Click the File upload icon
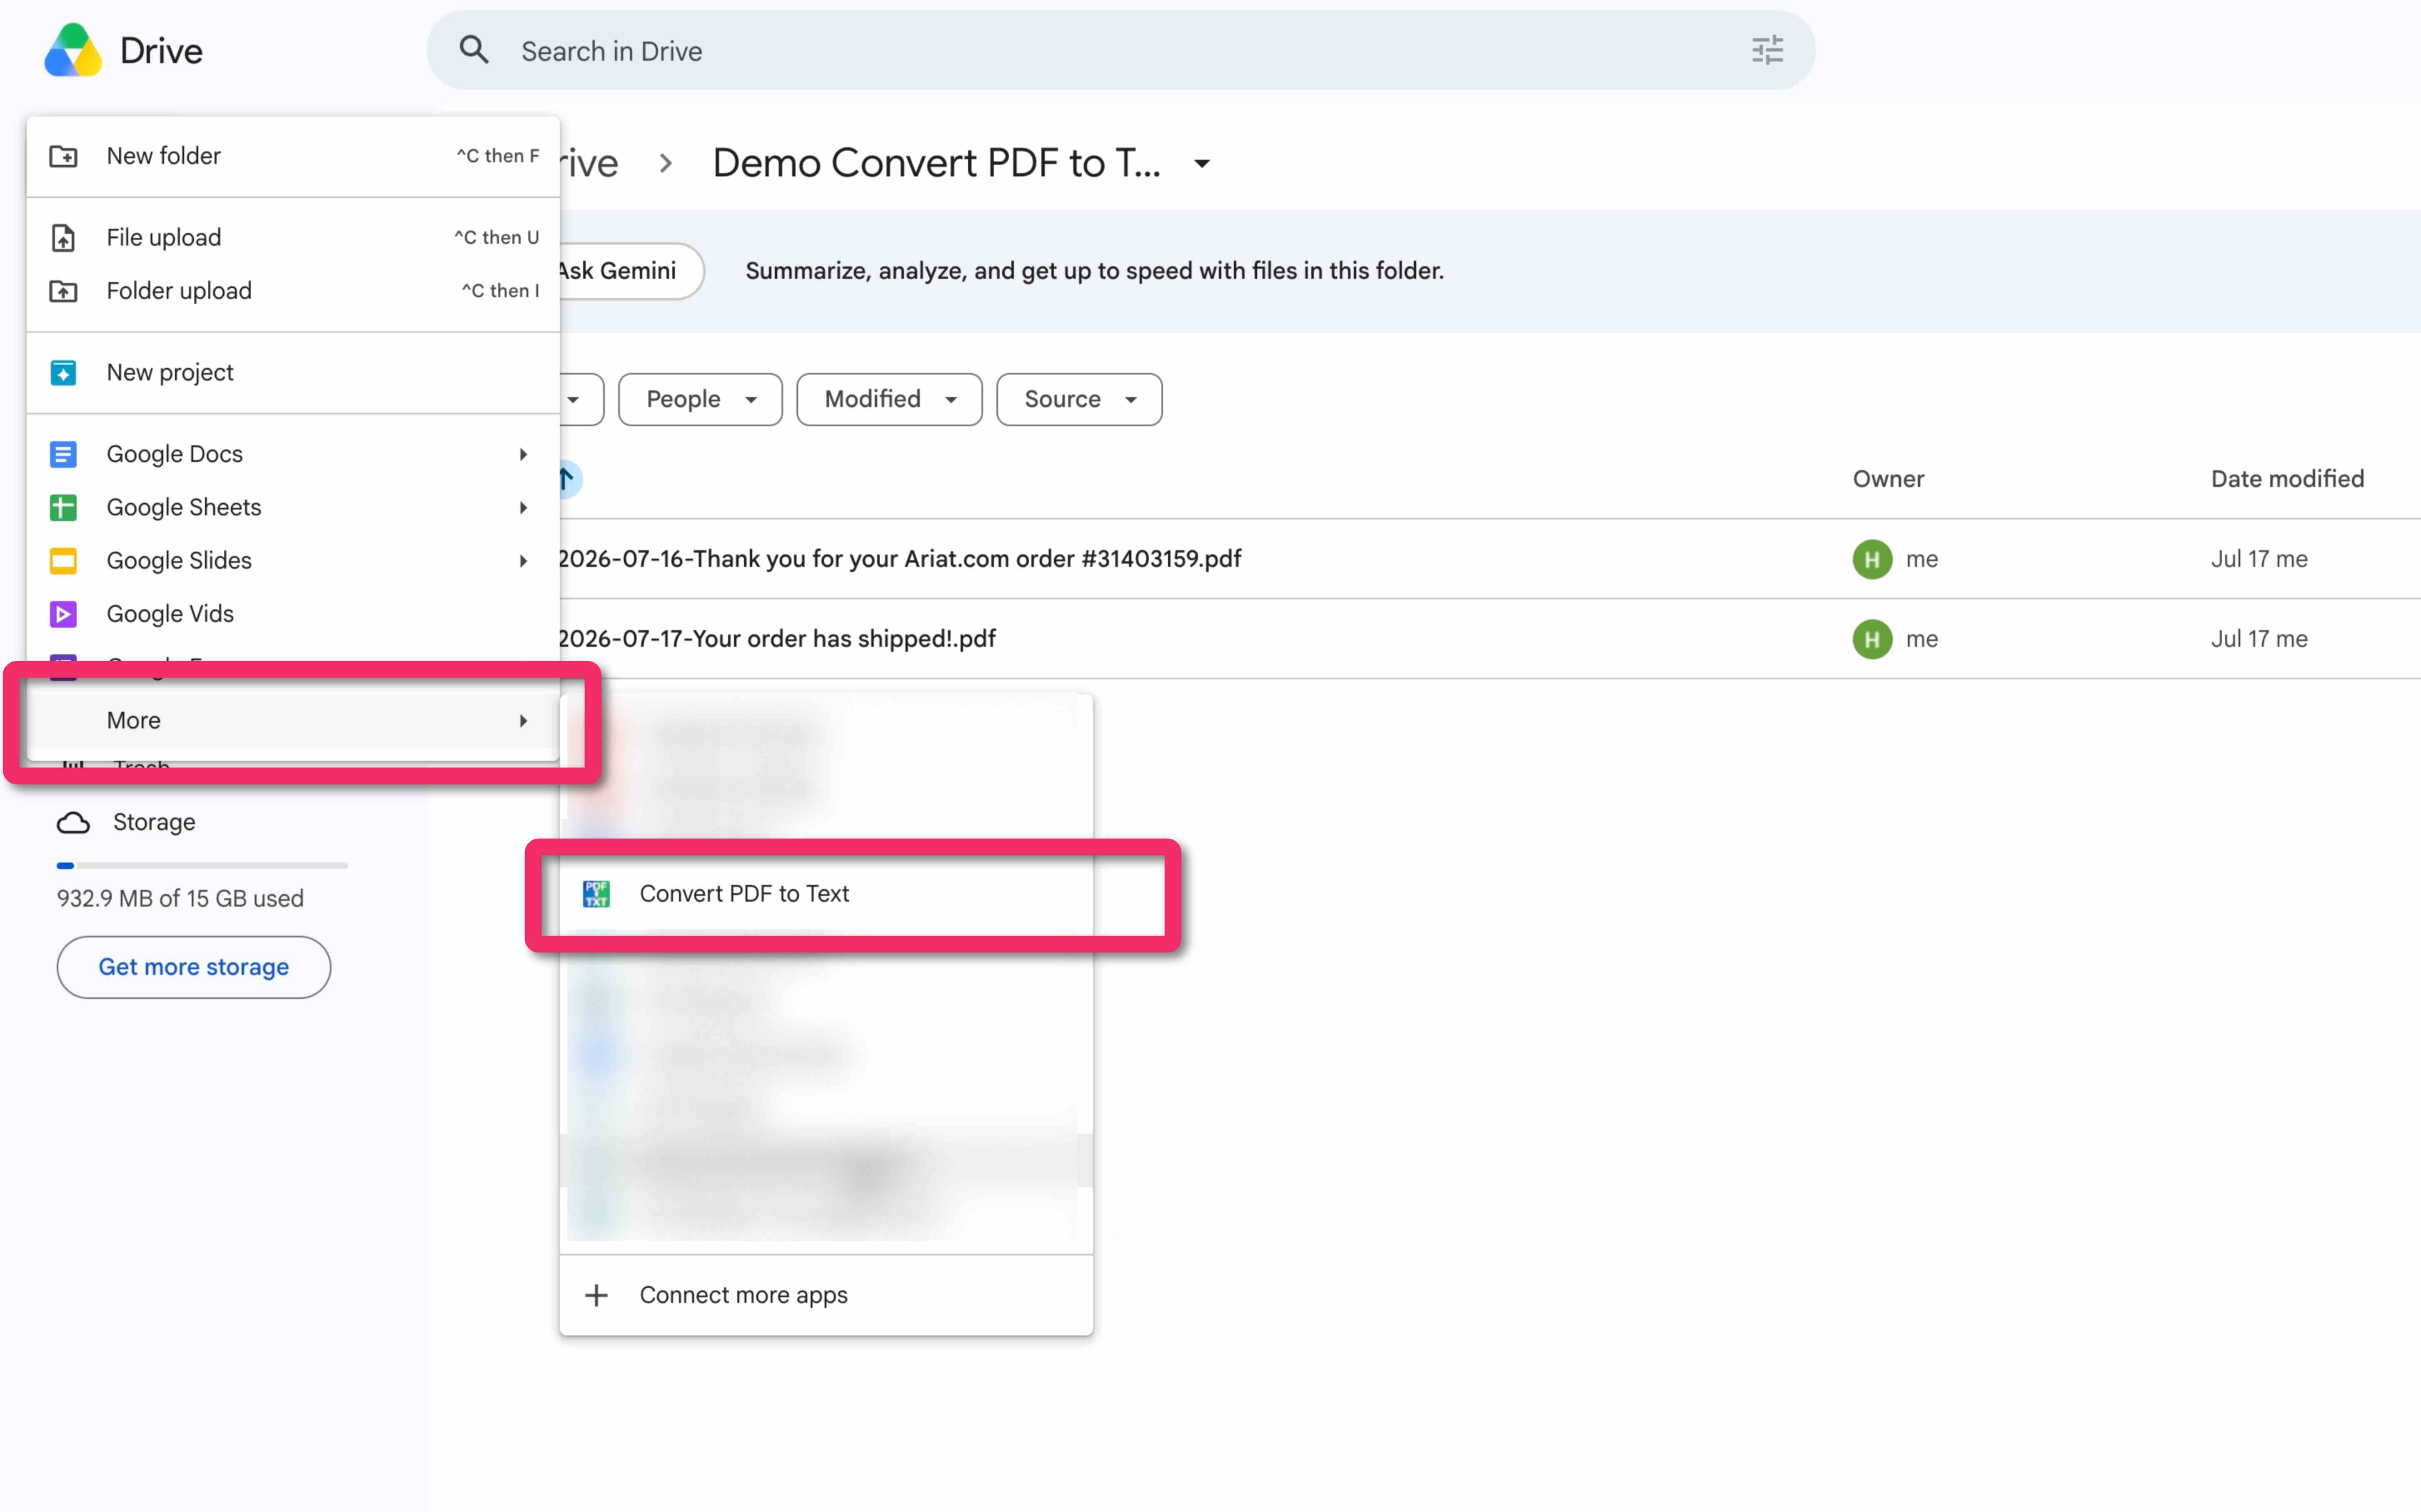This screenshot has width=2421, height=1512. [63, 238]
